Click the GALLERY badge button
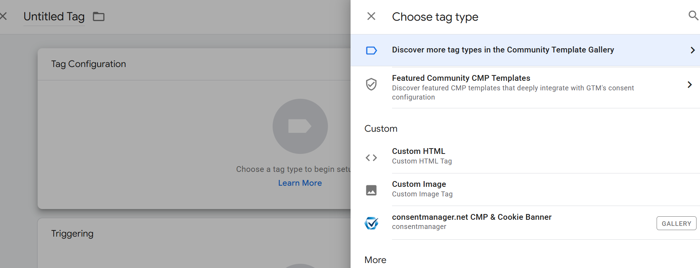700x268 pixels. 676,223
